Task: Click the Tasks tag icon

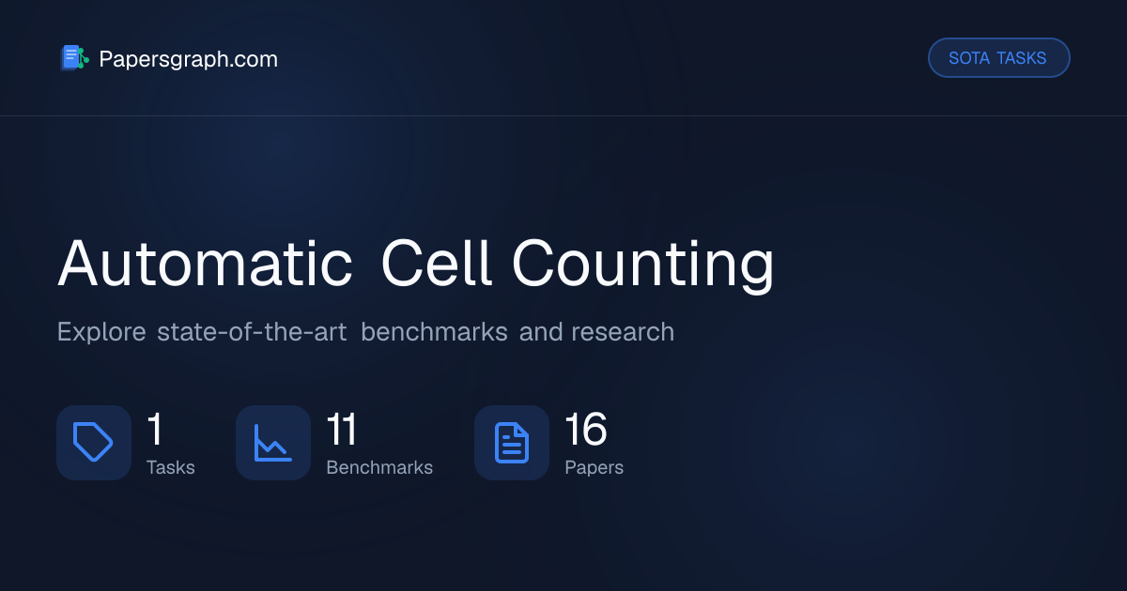Action: pos(93,443)
